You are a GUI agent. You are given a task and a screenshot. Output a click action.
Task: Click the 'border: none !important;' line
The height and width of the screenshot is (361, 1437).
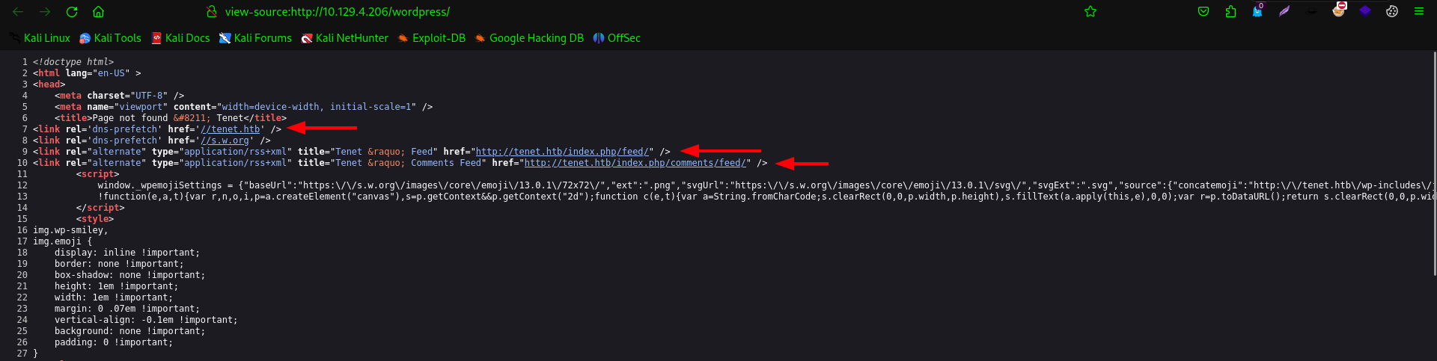[119, 264]
